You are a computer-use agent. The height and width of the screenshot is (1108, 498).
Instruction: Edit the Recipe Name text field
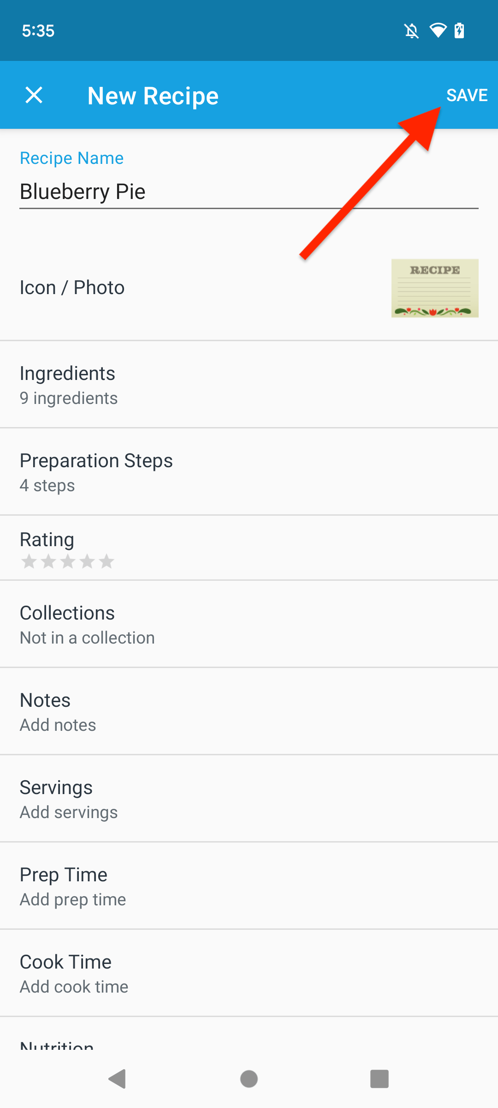(249, 192)
